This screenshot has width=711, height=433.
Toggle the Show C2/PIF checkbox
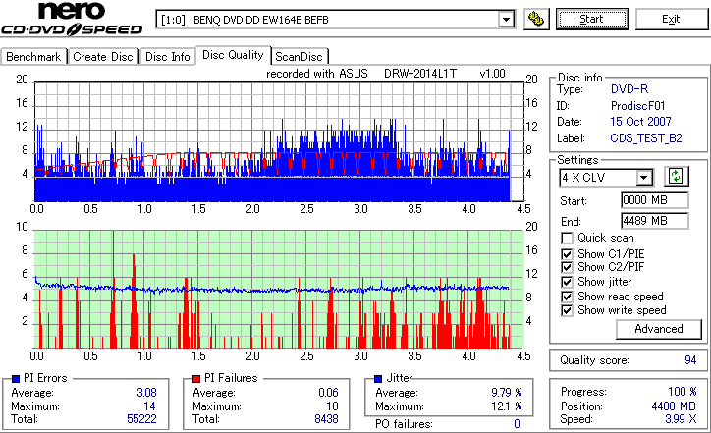click(567, 267)
